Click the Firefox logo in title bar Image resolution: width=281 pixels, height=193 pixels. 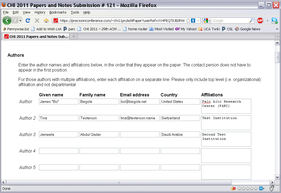point(4,5)
